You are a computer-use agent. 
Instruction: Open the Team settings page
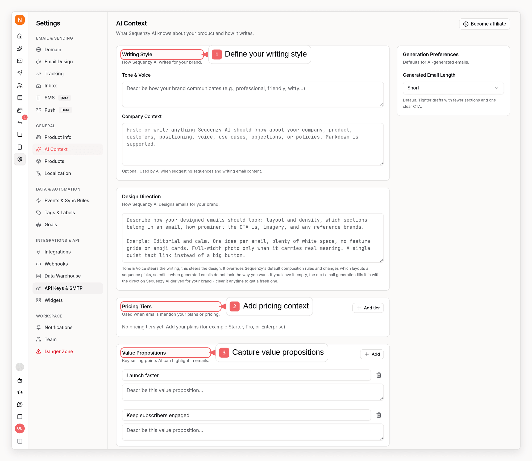[x=68, y=340]
